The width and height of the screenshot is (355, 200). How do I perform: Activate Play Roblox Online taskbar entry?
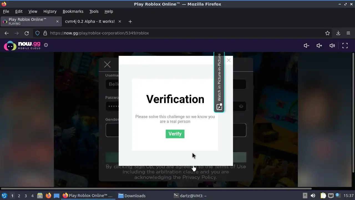(88, 196)
